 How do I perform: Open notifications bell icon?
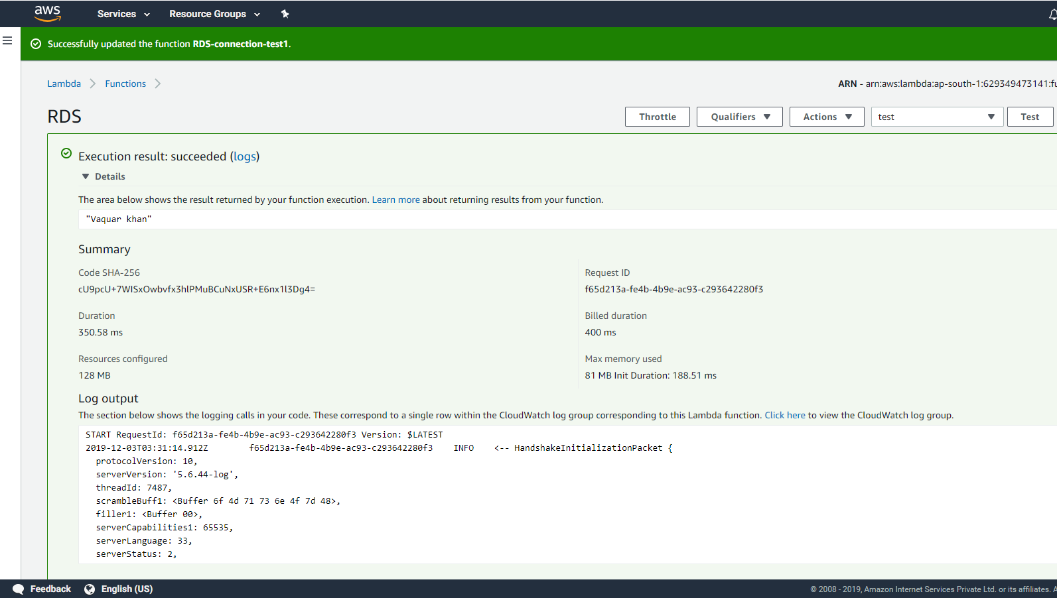1052,14
